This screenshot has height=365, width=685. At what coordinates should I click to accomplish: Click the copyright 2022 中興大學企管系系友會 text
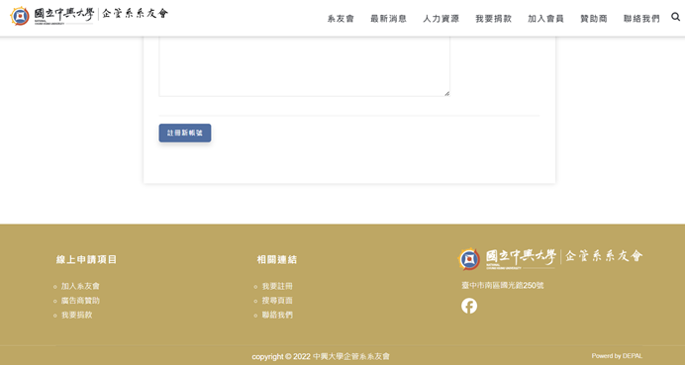click(x=321, y=356)
